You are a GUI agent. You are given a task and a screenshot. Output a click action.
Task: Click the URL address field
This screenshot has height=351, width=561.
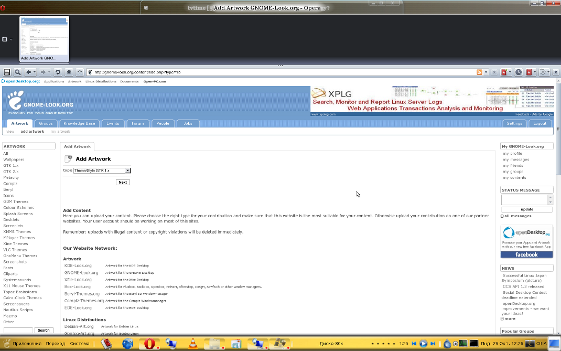(281, 72)
